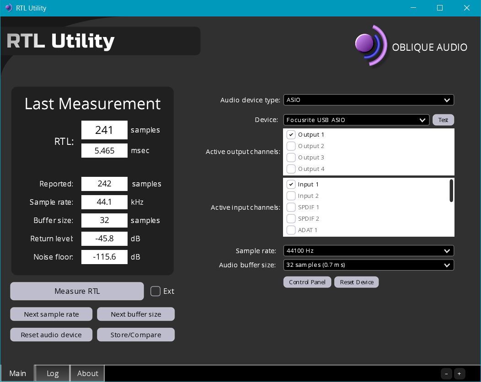
Task: Click the input channels list scrollbar
Action: pos(451,191)
